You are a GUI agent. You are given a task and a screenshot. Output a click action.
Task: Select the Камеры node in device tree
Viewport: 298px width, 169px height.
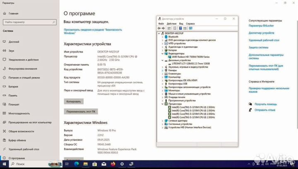point(173,70)
